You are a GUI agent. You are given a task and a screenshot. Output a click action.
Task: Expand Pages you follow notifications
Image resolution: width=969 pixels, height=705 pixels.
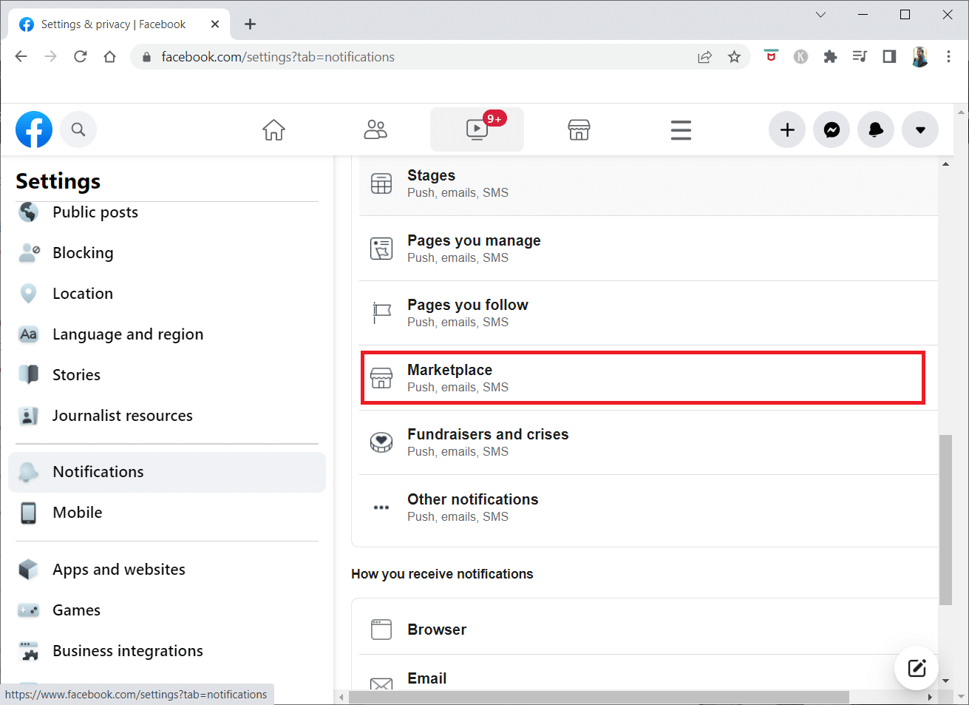648,313
